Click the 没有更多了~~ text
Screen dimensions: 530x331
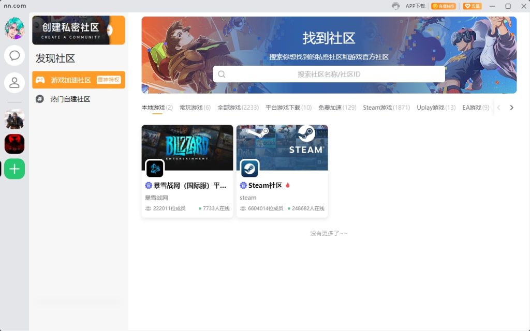coord(329,233)
